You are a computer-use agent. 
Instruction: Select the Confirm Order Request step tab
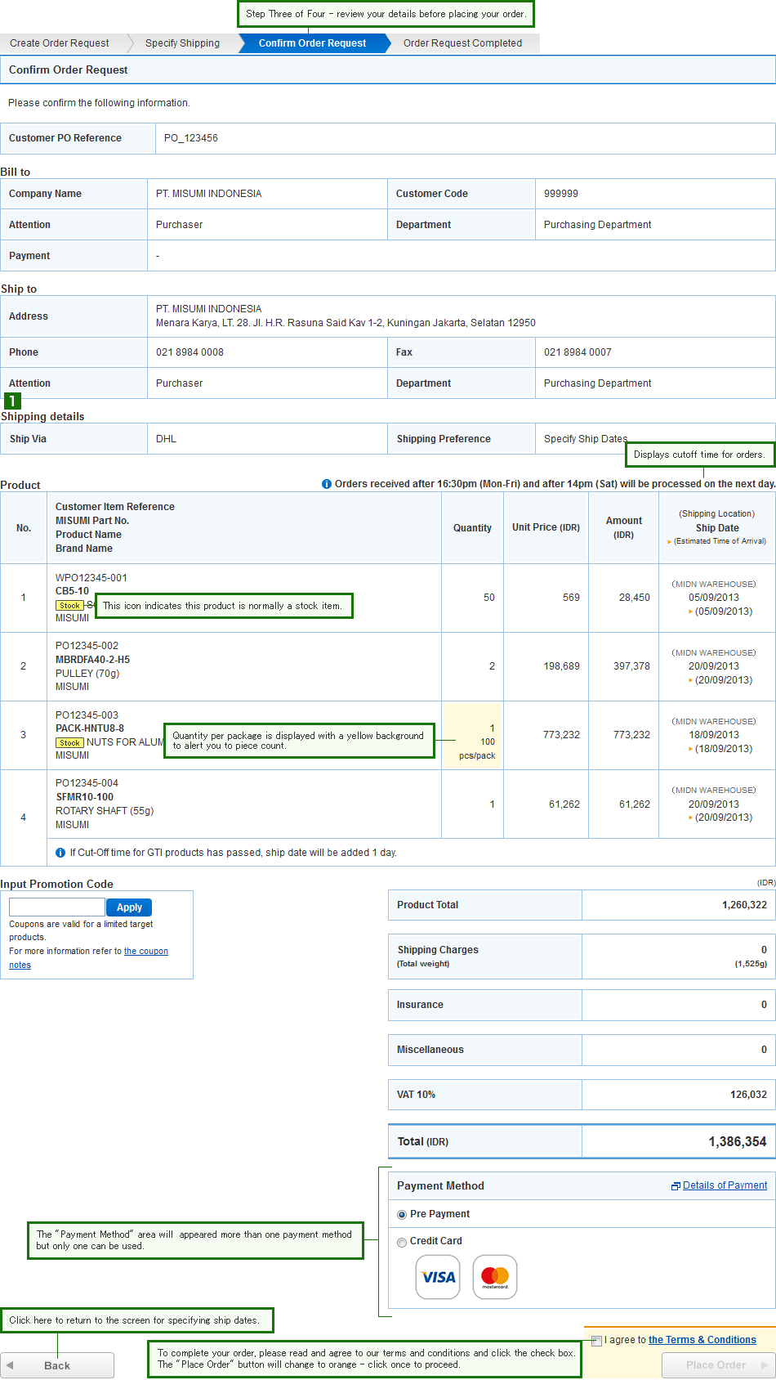click(x=313, y=43)
